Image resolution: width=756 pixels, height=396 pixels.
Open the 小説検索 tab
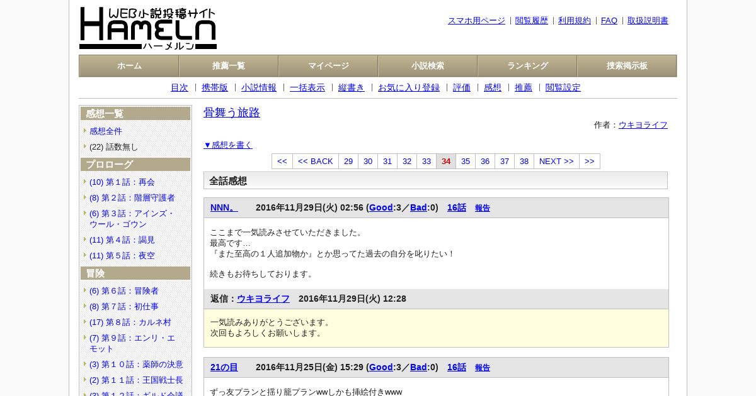click(x=428, y=65)
